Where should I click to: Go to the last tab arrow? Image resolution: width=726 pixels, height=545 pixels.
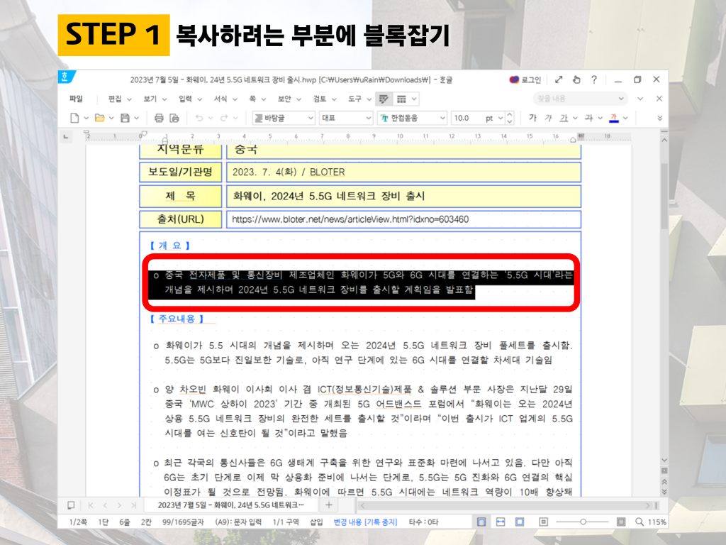134,505
